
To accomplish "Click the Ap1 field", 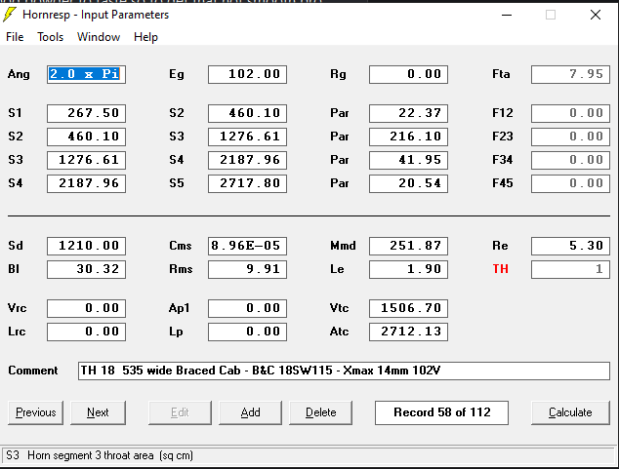I will [248, 308].
